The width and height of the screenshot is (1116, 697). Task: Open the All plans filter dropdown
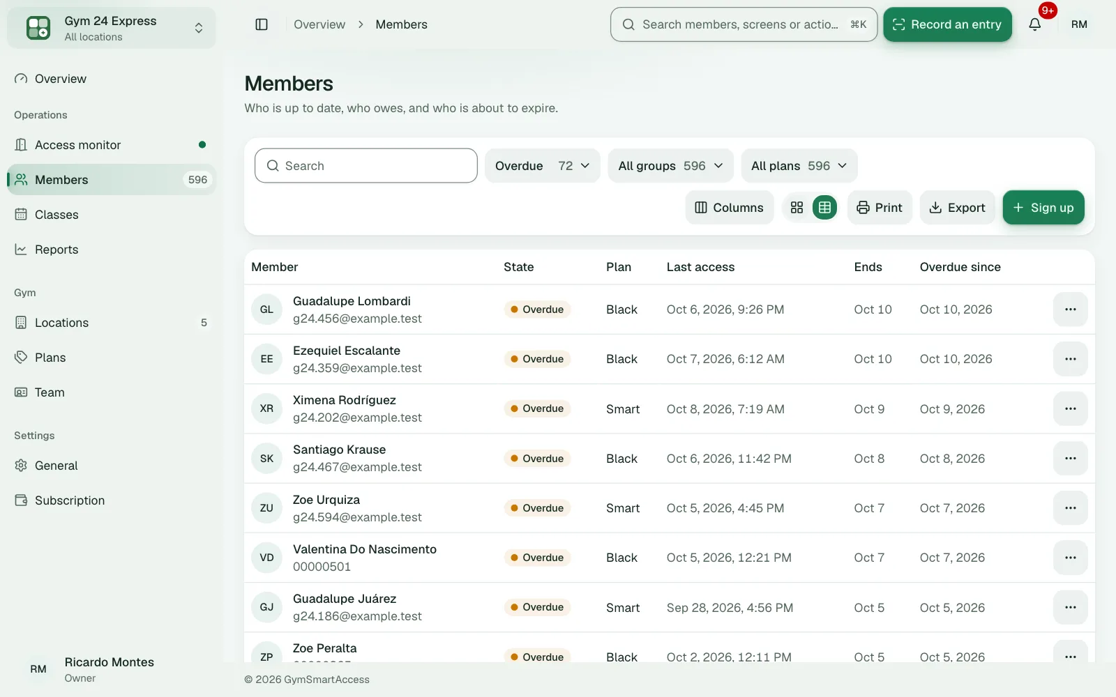[799, 166]
